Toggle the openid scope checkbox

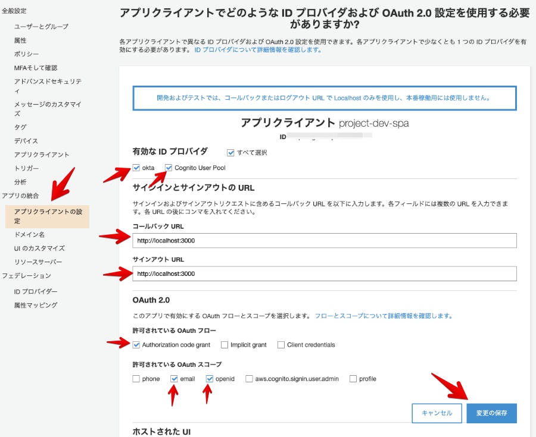point(210,379)
